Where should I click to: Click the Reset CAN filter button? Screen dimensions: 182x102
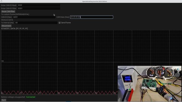pyautogui.click(x=8, y=11)
